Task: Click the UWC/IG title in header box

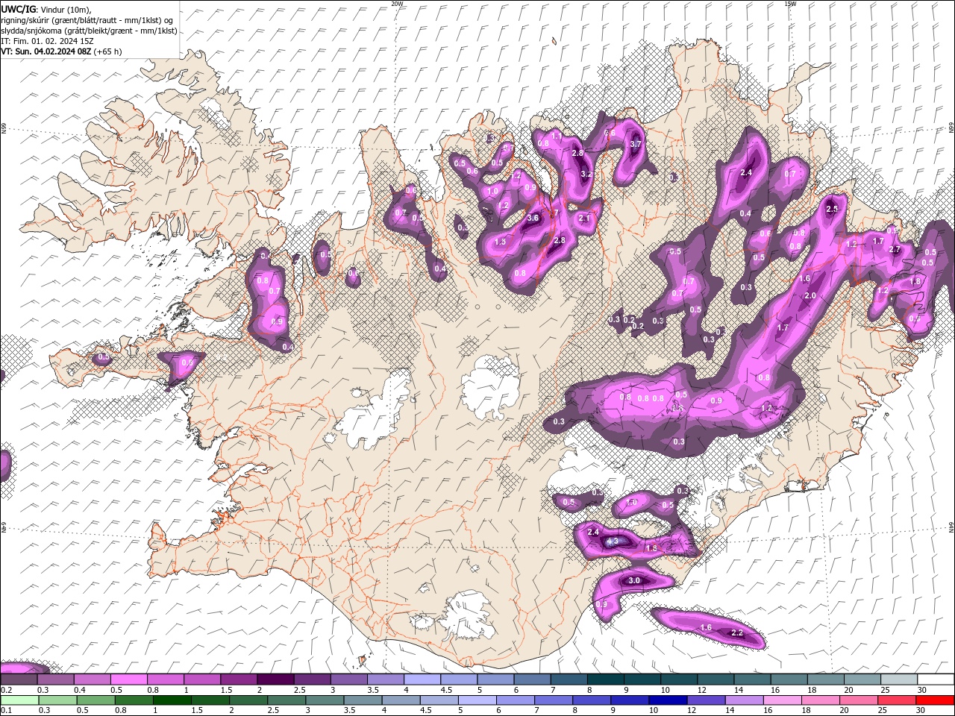Action: [x=19, y=9]
